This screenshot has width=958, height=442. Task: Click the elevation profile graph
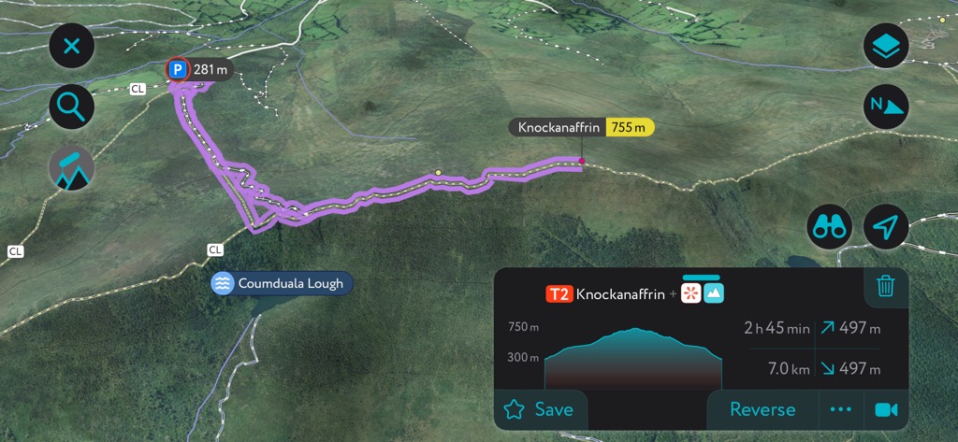tap(633, 358)
